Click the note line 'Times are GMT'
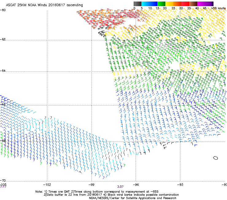 coord(59,192)
